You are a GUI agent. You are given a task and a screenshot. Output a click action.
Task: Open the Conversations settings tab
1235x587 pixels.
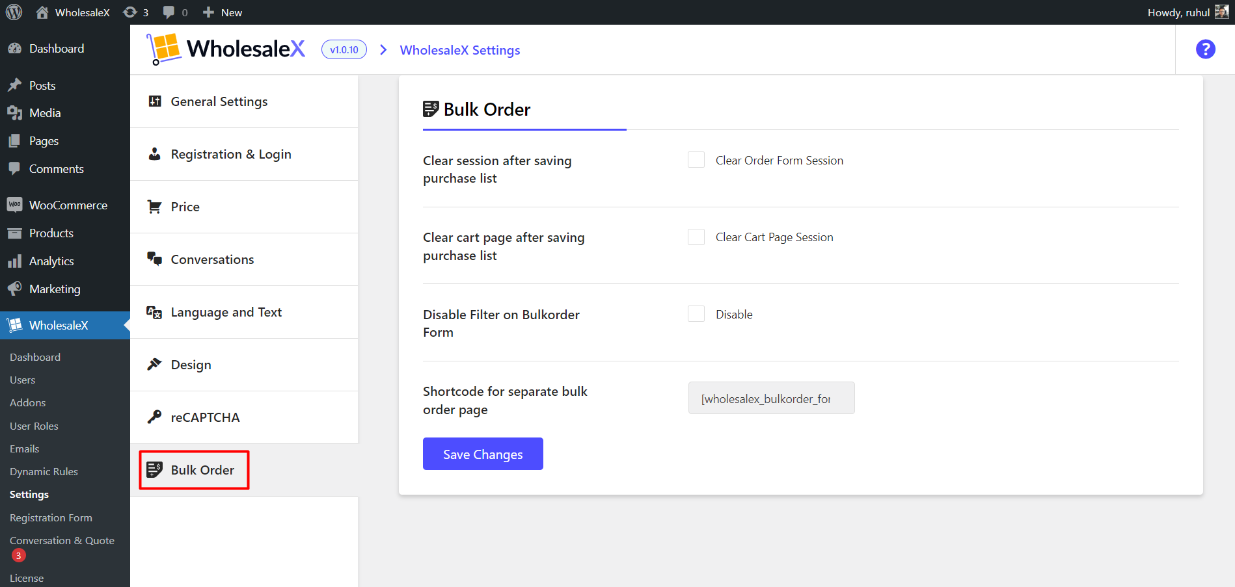point(244,259)
